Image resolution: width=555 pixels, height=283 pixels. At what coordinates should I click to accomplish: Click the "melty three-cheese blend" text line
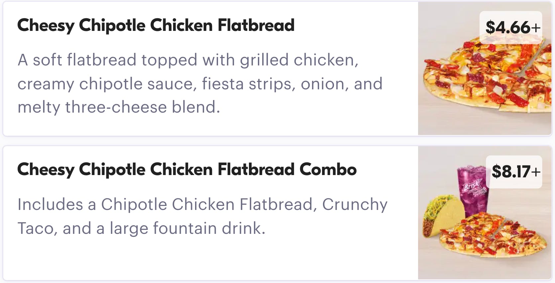[119, 107]
